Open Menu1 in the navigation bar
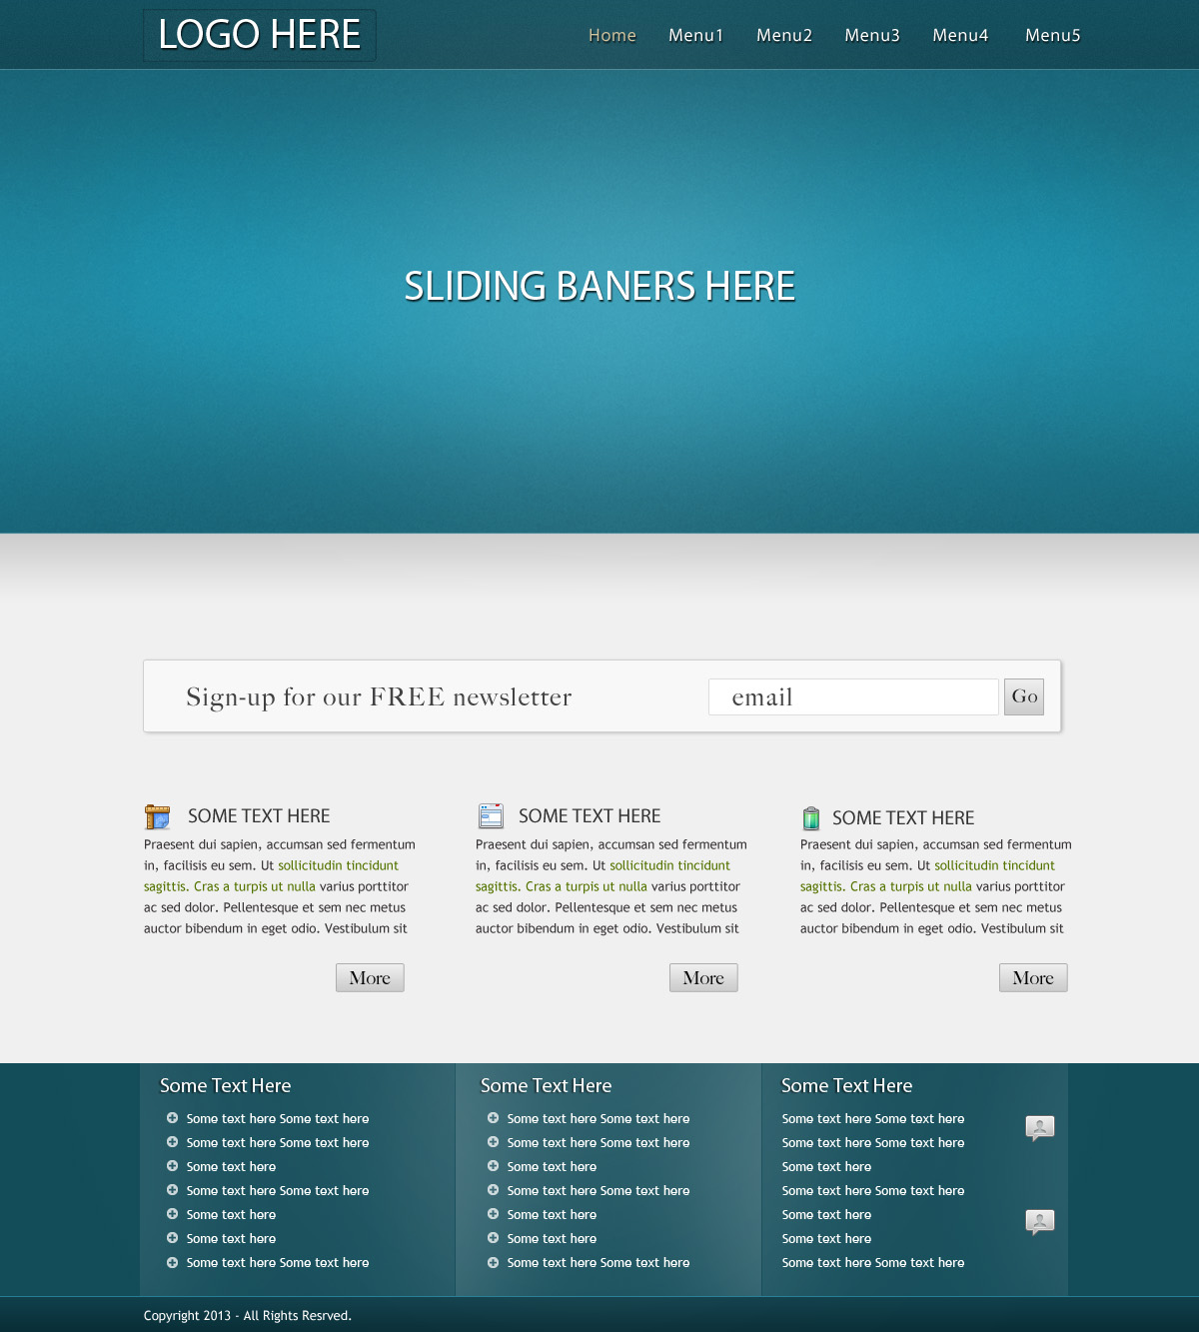The width and height of the screenshot is (1199, 1332). point(695,35)
